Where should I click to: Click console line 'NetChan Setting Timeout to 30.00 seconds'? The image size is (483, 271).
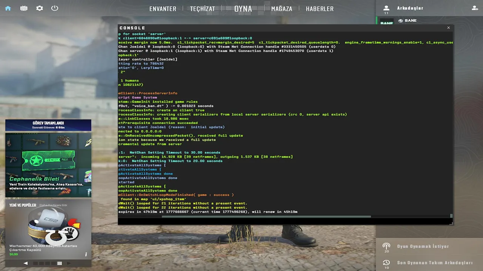(169, 152)
